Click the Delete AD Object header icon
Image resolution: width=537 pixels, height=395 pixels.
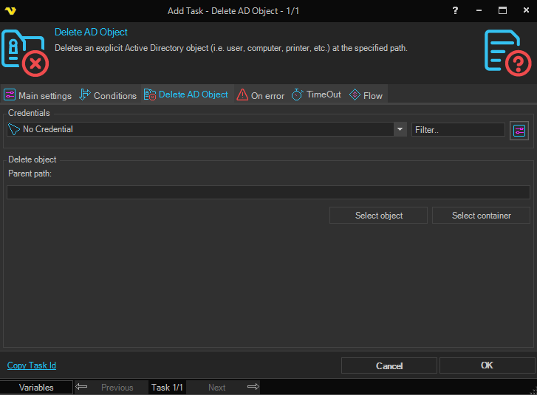coord(25,52)
